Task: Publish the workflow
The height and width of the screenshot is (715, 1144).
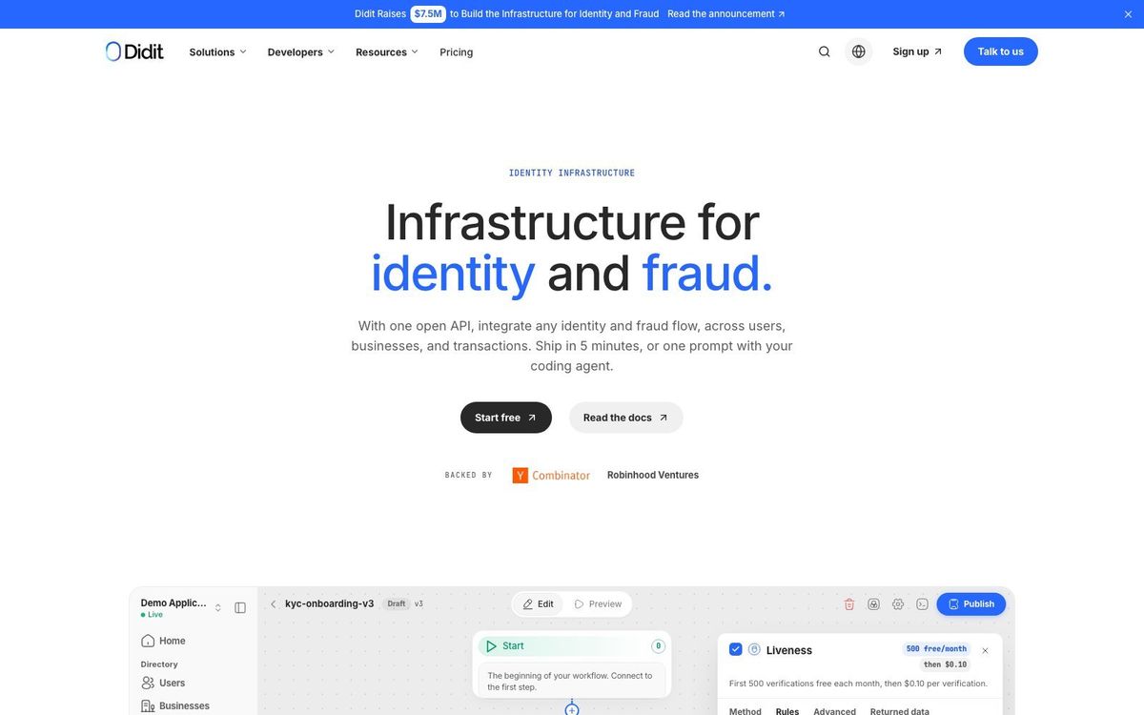Action: pyautogui.click(x=971, y=603)
